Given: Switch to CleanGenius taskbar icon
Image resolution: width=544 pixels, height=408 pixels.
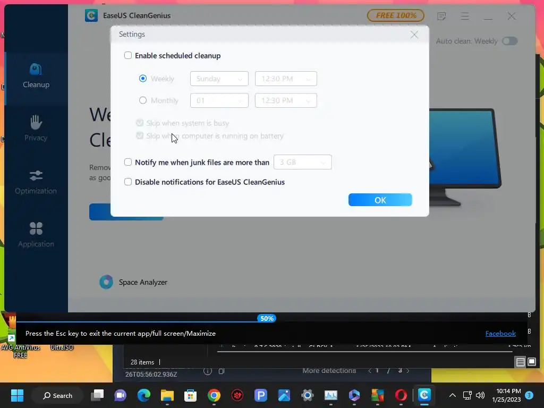Looking at the screenshot, I should click(x=424, y=395).
